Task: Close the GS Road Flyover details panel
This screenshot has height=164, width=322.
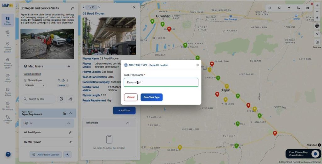Action: (134, 8)
